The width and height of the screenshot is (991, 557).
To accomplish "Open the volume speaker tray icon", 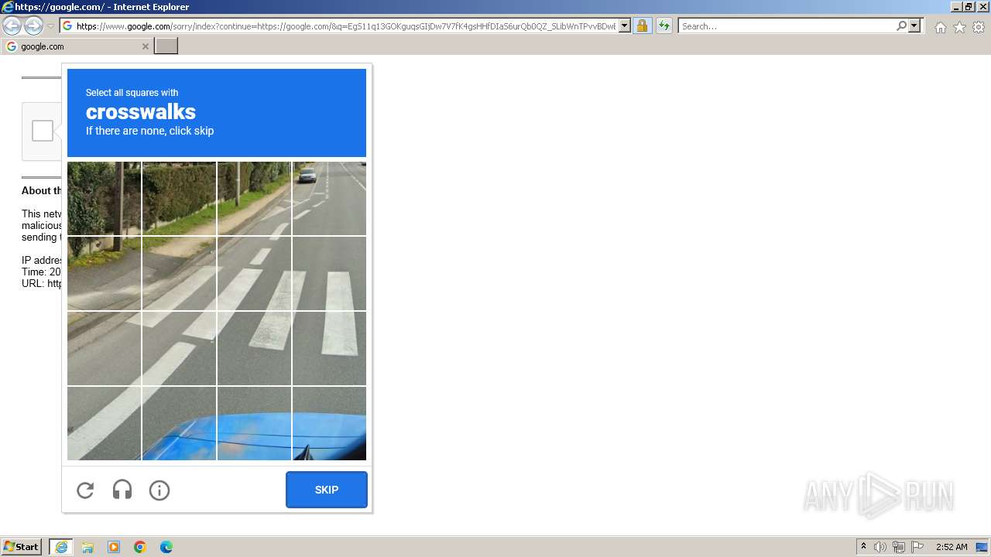I will click(880, 547).
